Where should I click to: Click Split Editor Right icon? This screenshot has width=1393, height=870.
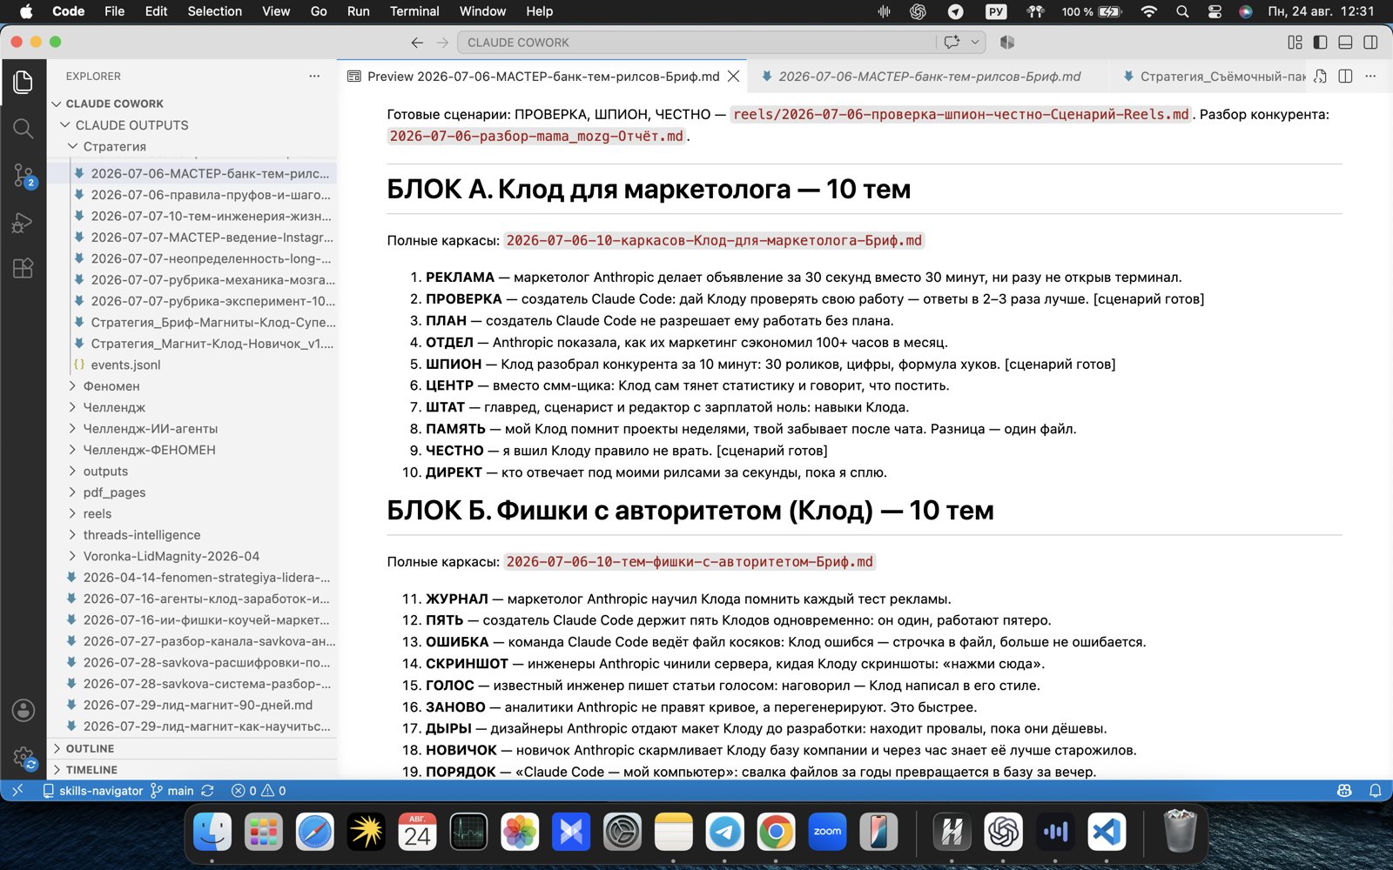[x=1345, y=77]
